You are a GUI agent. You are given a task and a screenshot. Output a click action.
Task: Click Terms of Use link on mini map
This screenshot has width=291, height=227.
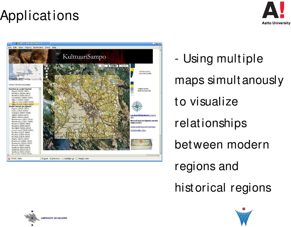click(x=36, y=79)
